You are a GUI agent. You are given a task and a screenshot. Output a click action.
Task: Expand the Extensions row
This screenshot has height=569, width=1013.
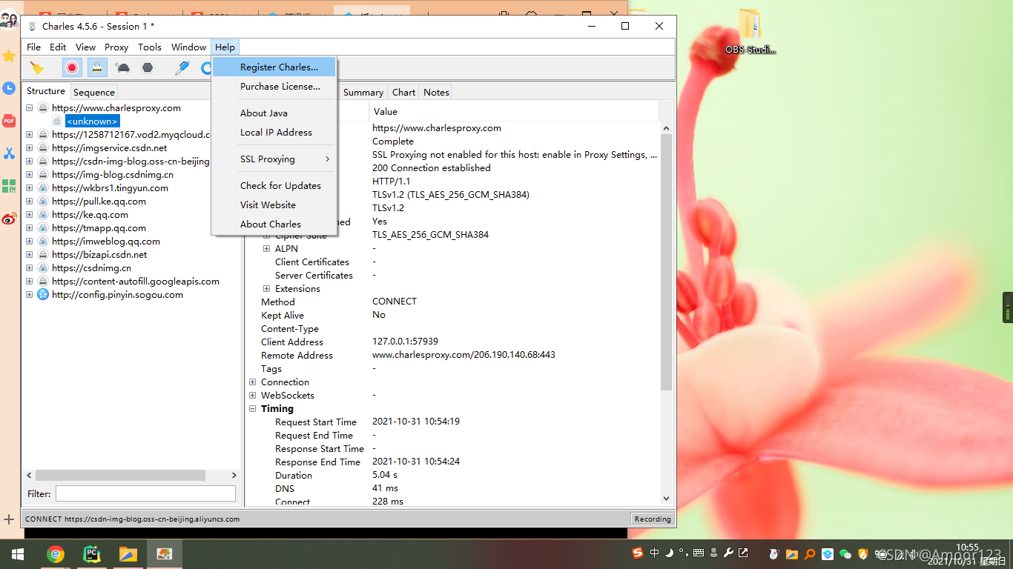tap(267, 288)
